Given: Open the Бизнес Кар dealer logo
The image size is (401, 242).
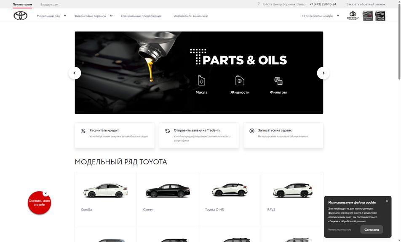Looking at the screenshot, I should pos(353,16).
